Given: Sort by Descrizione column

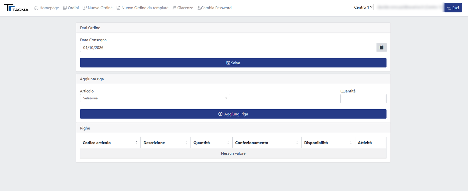Looking at the screenshot, I should pos(165,143).
